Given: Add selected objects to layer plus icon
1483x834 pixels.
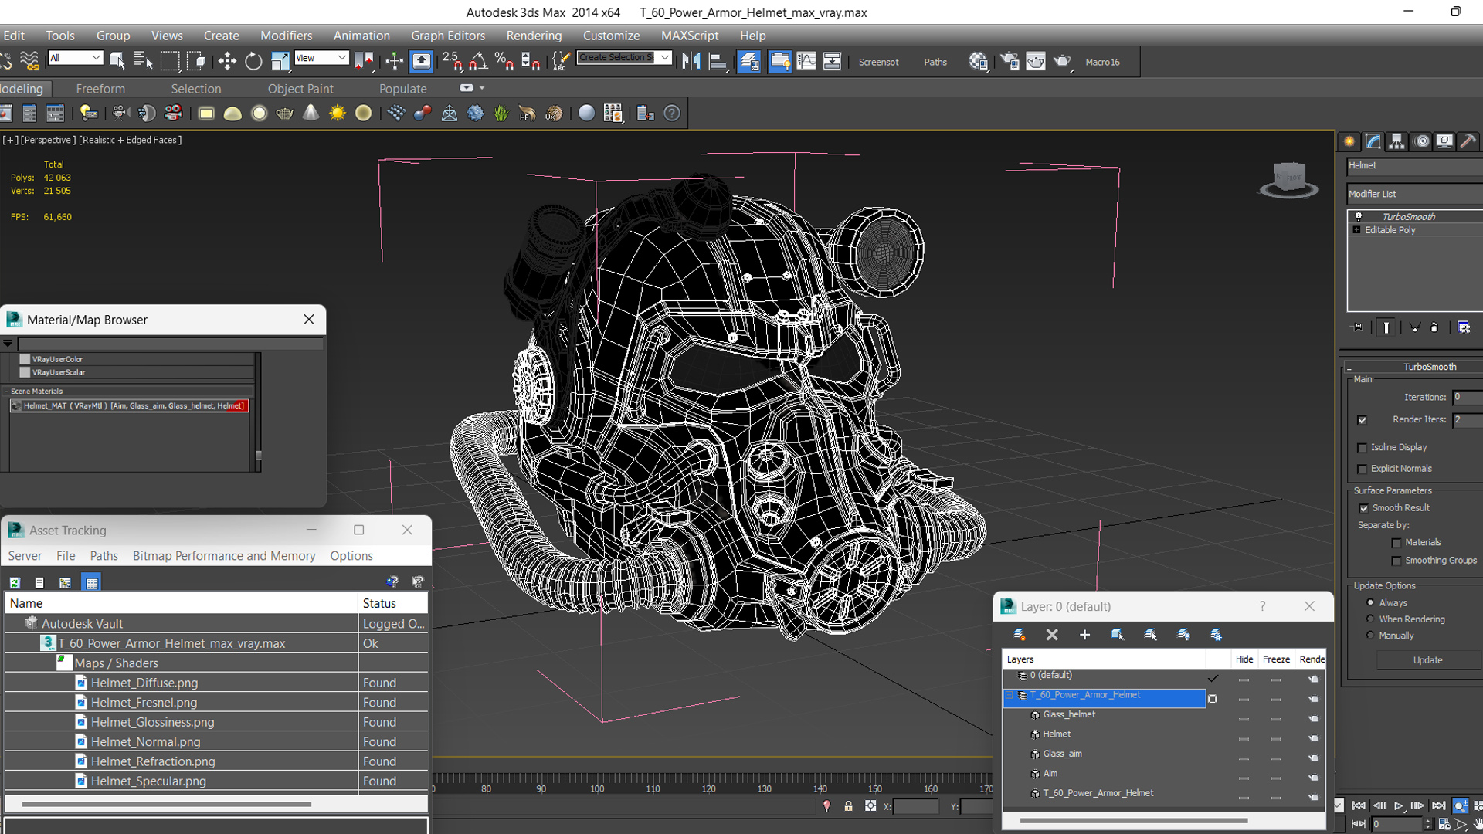Looking at the screenshot, I should click(x=1084, y=635).
